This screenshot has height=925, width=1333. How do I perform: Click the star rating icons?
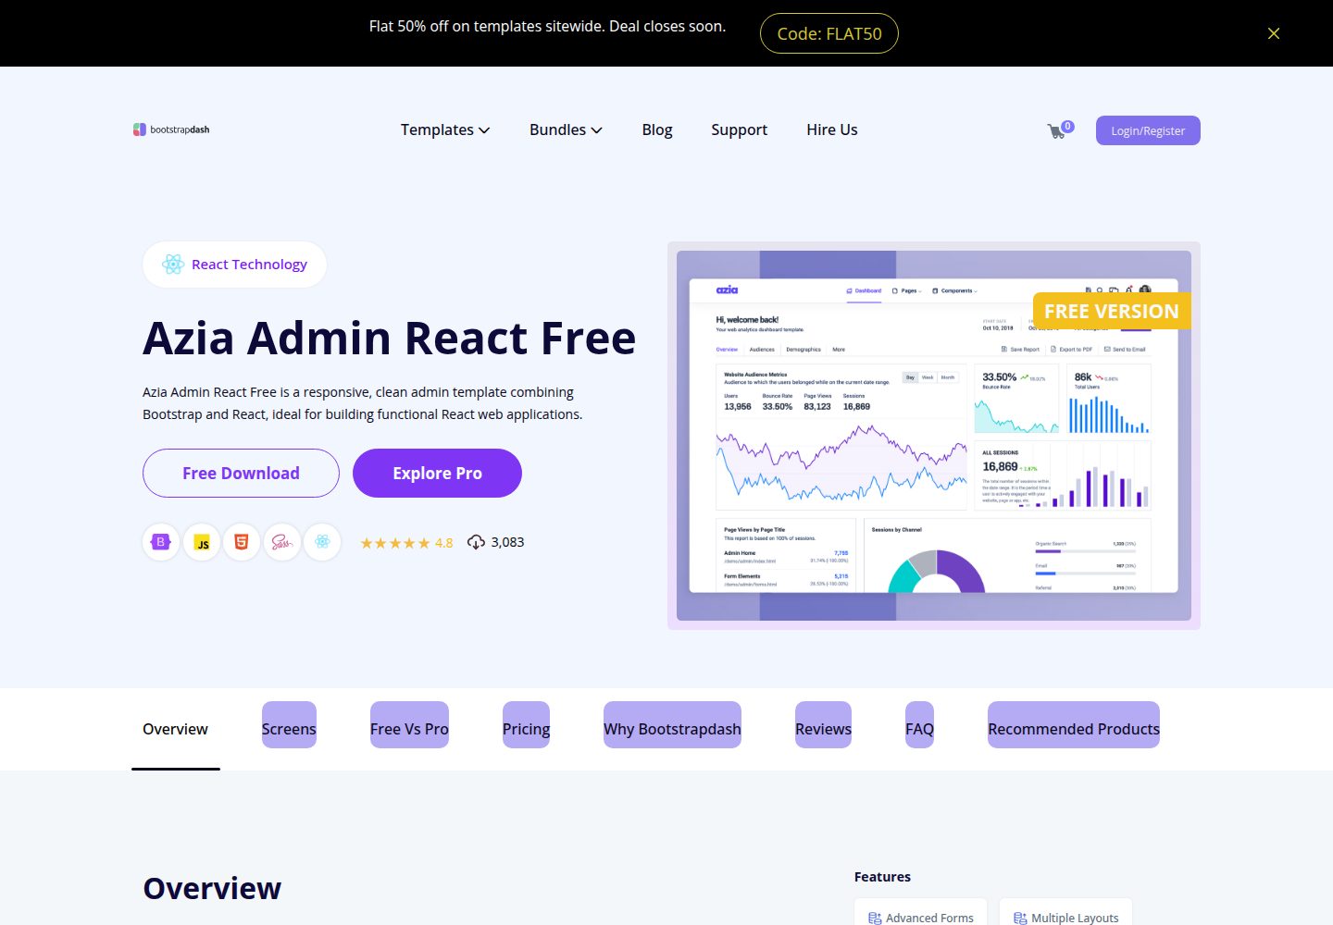coord(395,543)
